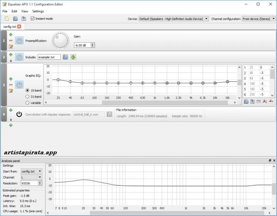This screenshot has width=277, height=216.
Task: Open the Settings menu
Action: coord(38,11)
